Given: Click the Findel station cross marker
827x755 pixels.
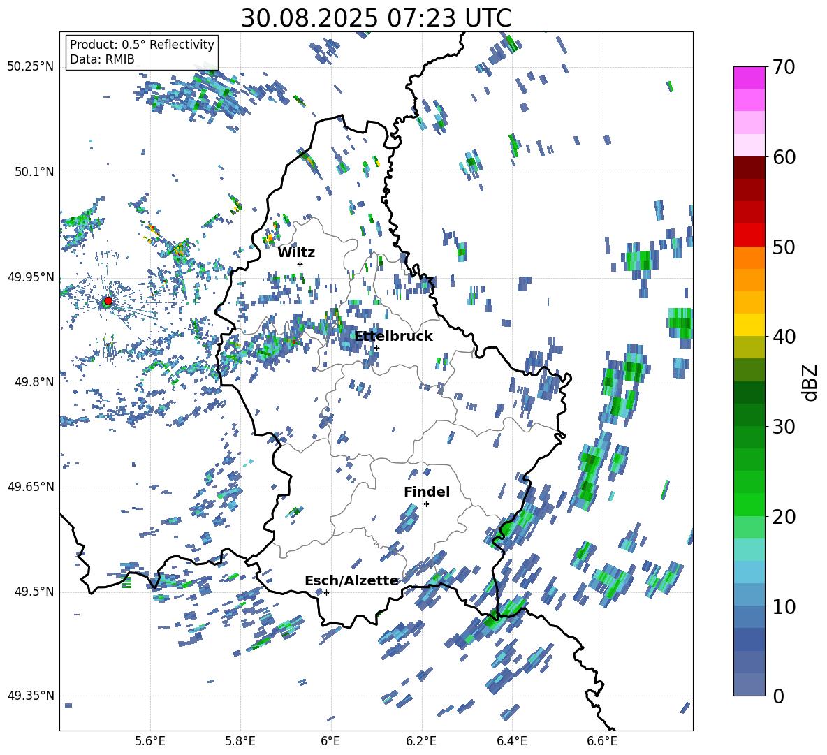Looking at the screenshot, I should coord(426,504).
